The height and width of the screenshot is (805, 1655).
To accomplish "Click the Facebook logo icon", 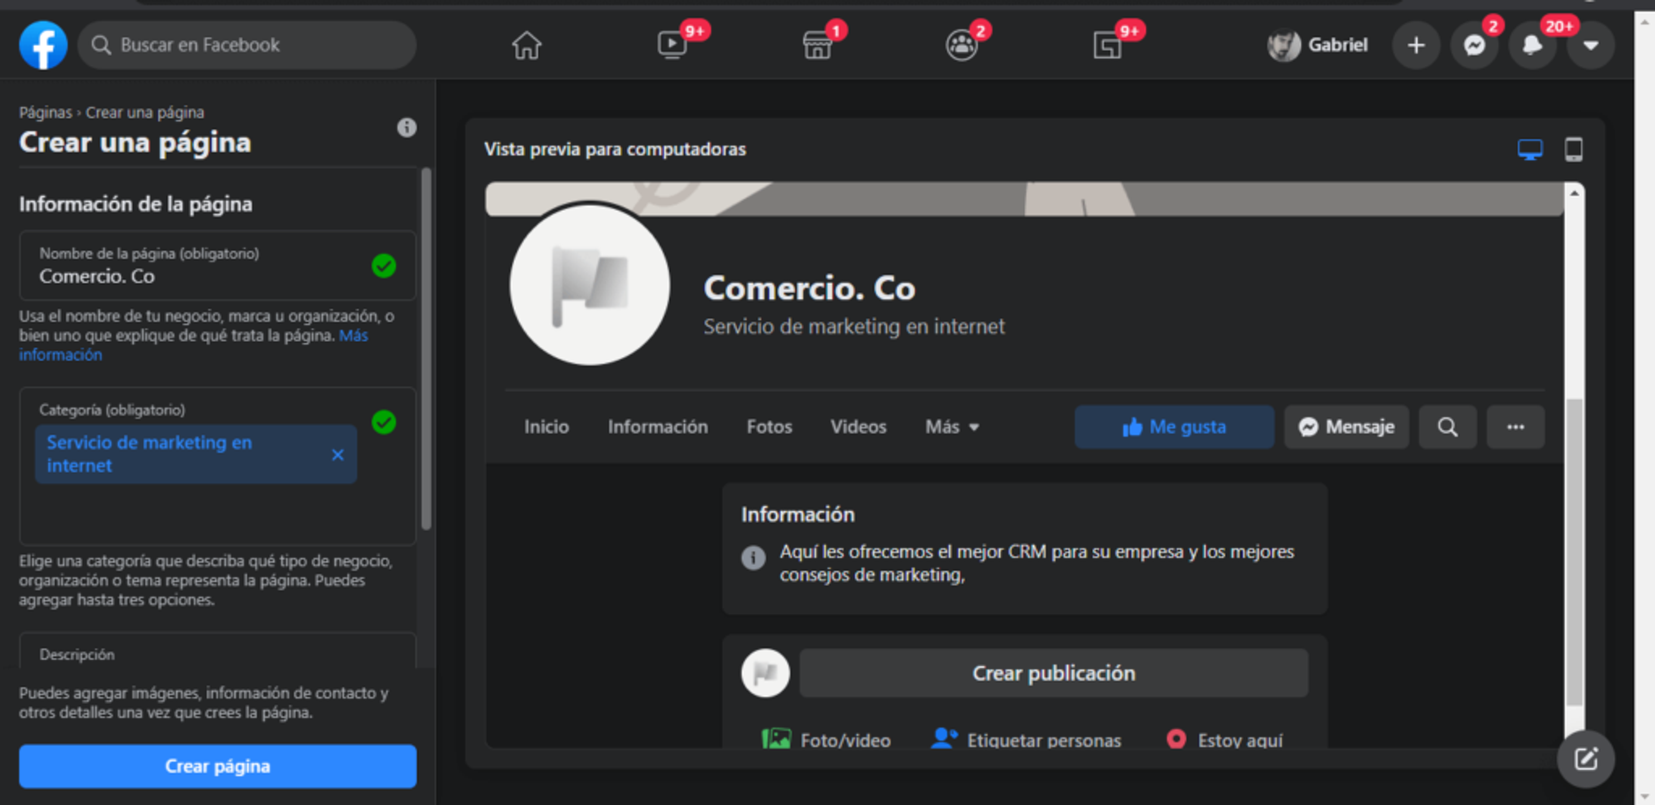I will point(43,45).
